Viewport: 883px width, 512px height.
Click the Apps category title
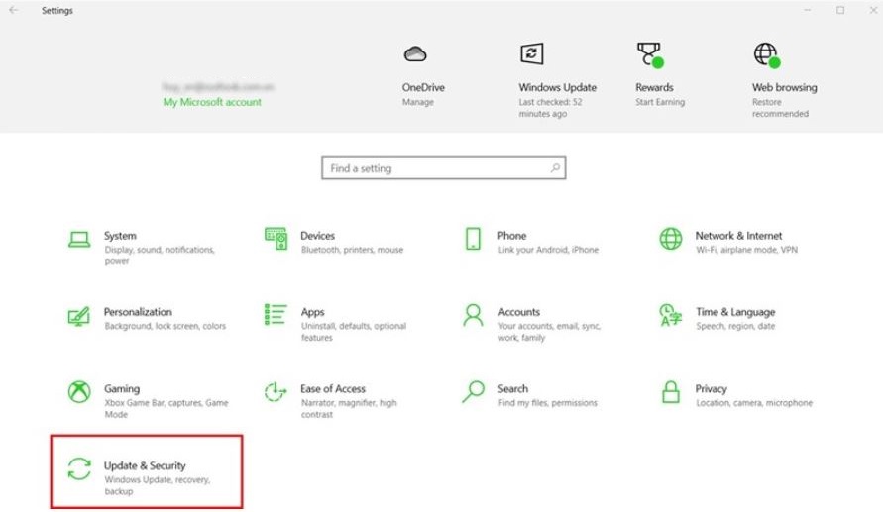312,312
